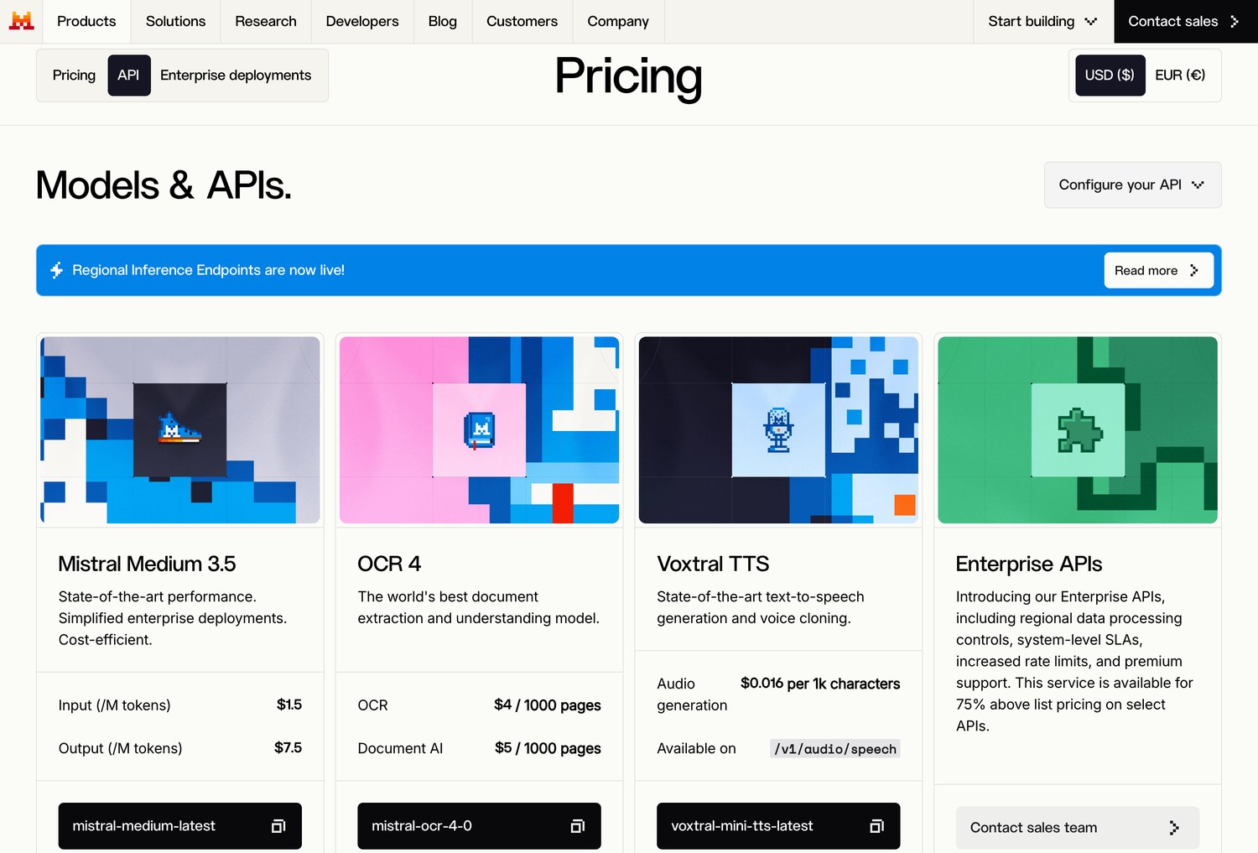Click the OCR 4 card image
1258x853 pixels.
(480, 430)
